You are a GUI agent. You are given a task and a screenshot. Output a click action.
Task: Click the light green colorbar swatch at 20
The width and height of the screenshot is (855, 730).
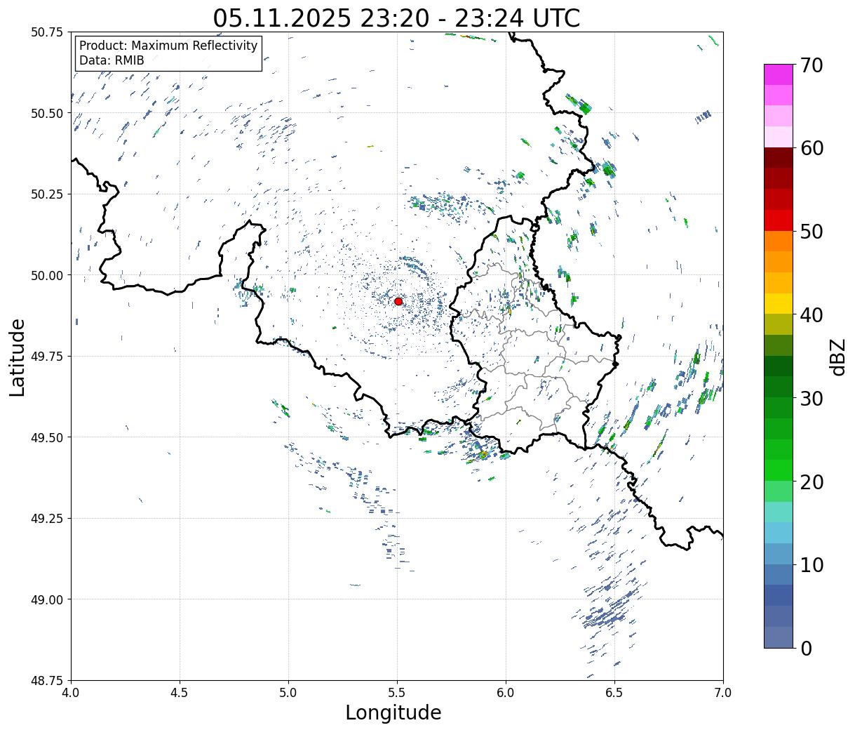(x=779, y=491)
